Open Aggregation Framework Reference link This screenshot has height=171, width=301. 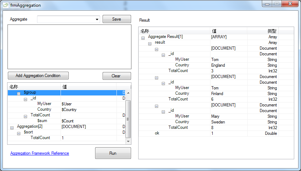point(40,153)
